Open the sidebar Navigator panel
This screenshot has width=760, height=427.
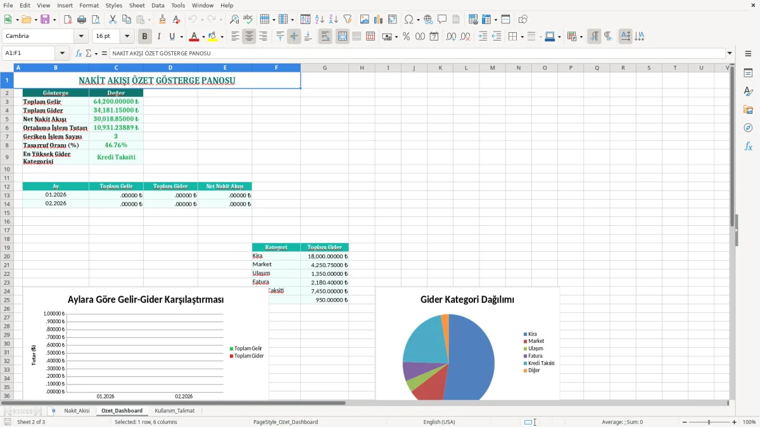748,128
